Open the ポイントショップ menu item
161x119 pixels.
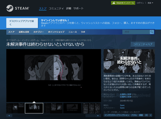56,32
